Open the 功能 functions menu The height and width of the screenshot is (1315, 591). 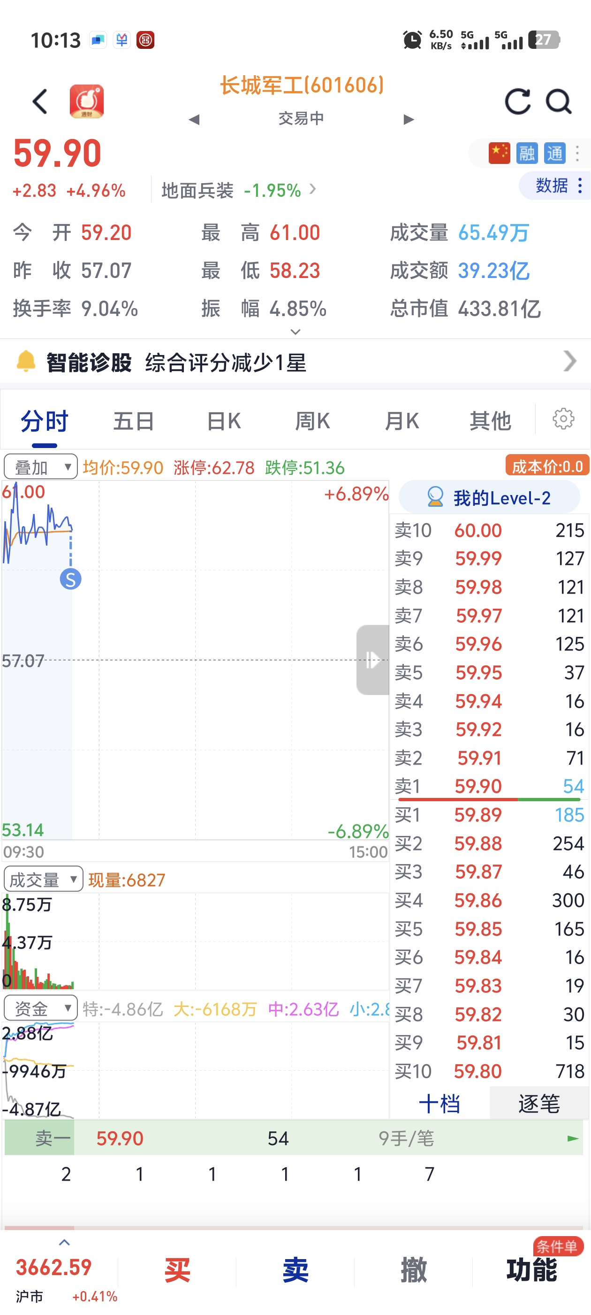coord(532,1270)
